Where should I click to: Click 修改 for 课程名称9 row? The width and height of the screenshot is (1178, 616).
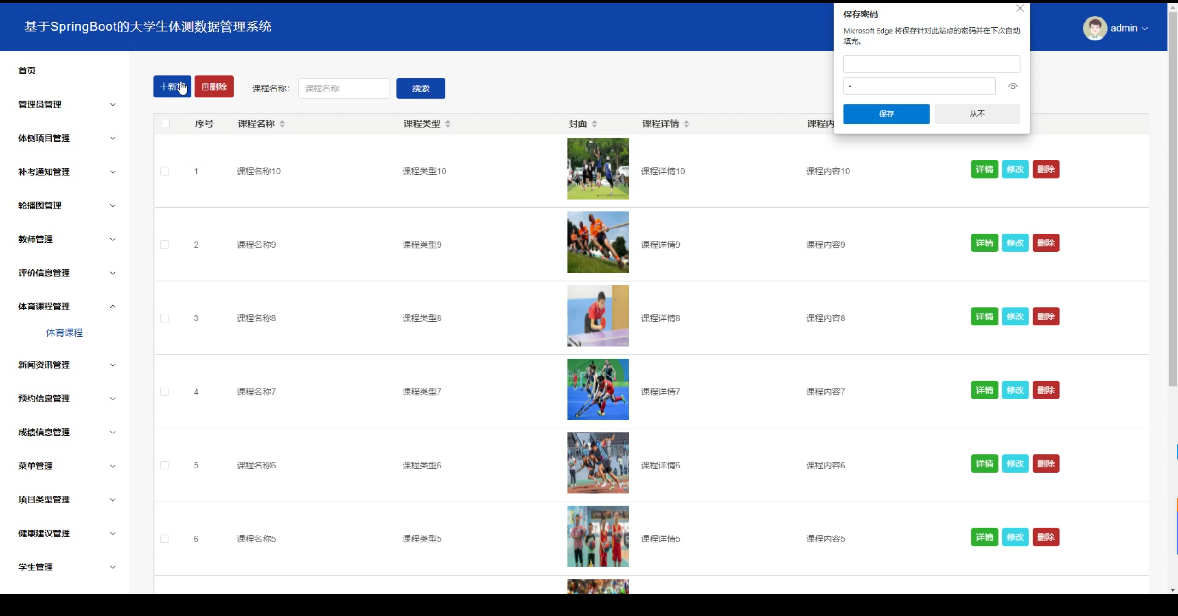pyautogui.click(x=1015, y=243)
